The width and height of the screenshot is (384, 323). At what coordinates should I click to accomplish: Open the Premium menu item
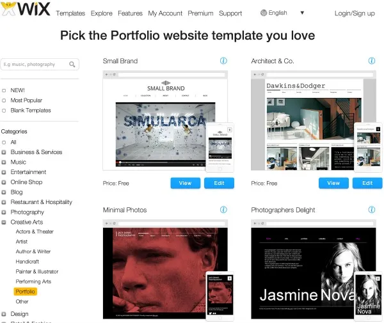[200, 13]
